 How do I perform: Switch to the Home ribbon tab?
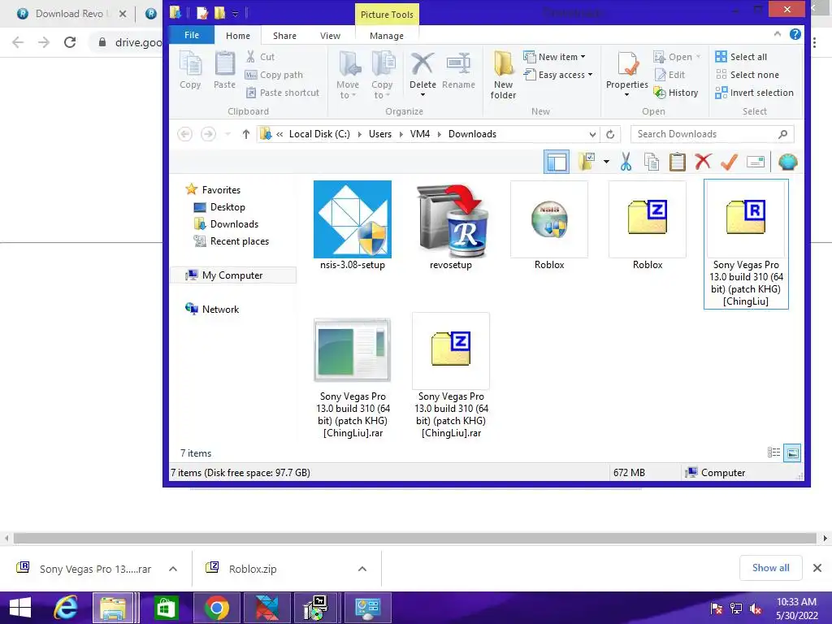238,36
